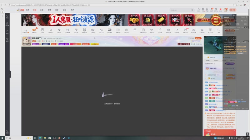Click the 客户端 client link

pyautogui.click(x=199, y=44)
